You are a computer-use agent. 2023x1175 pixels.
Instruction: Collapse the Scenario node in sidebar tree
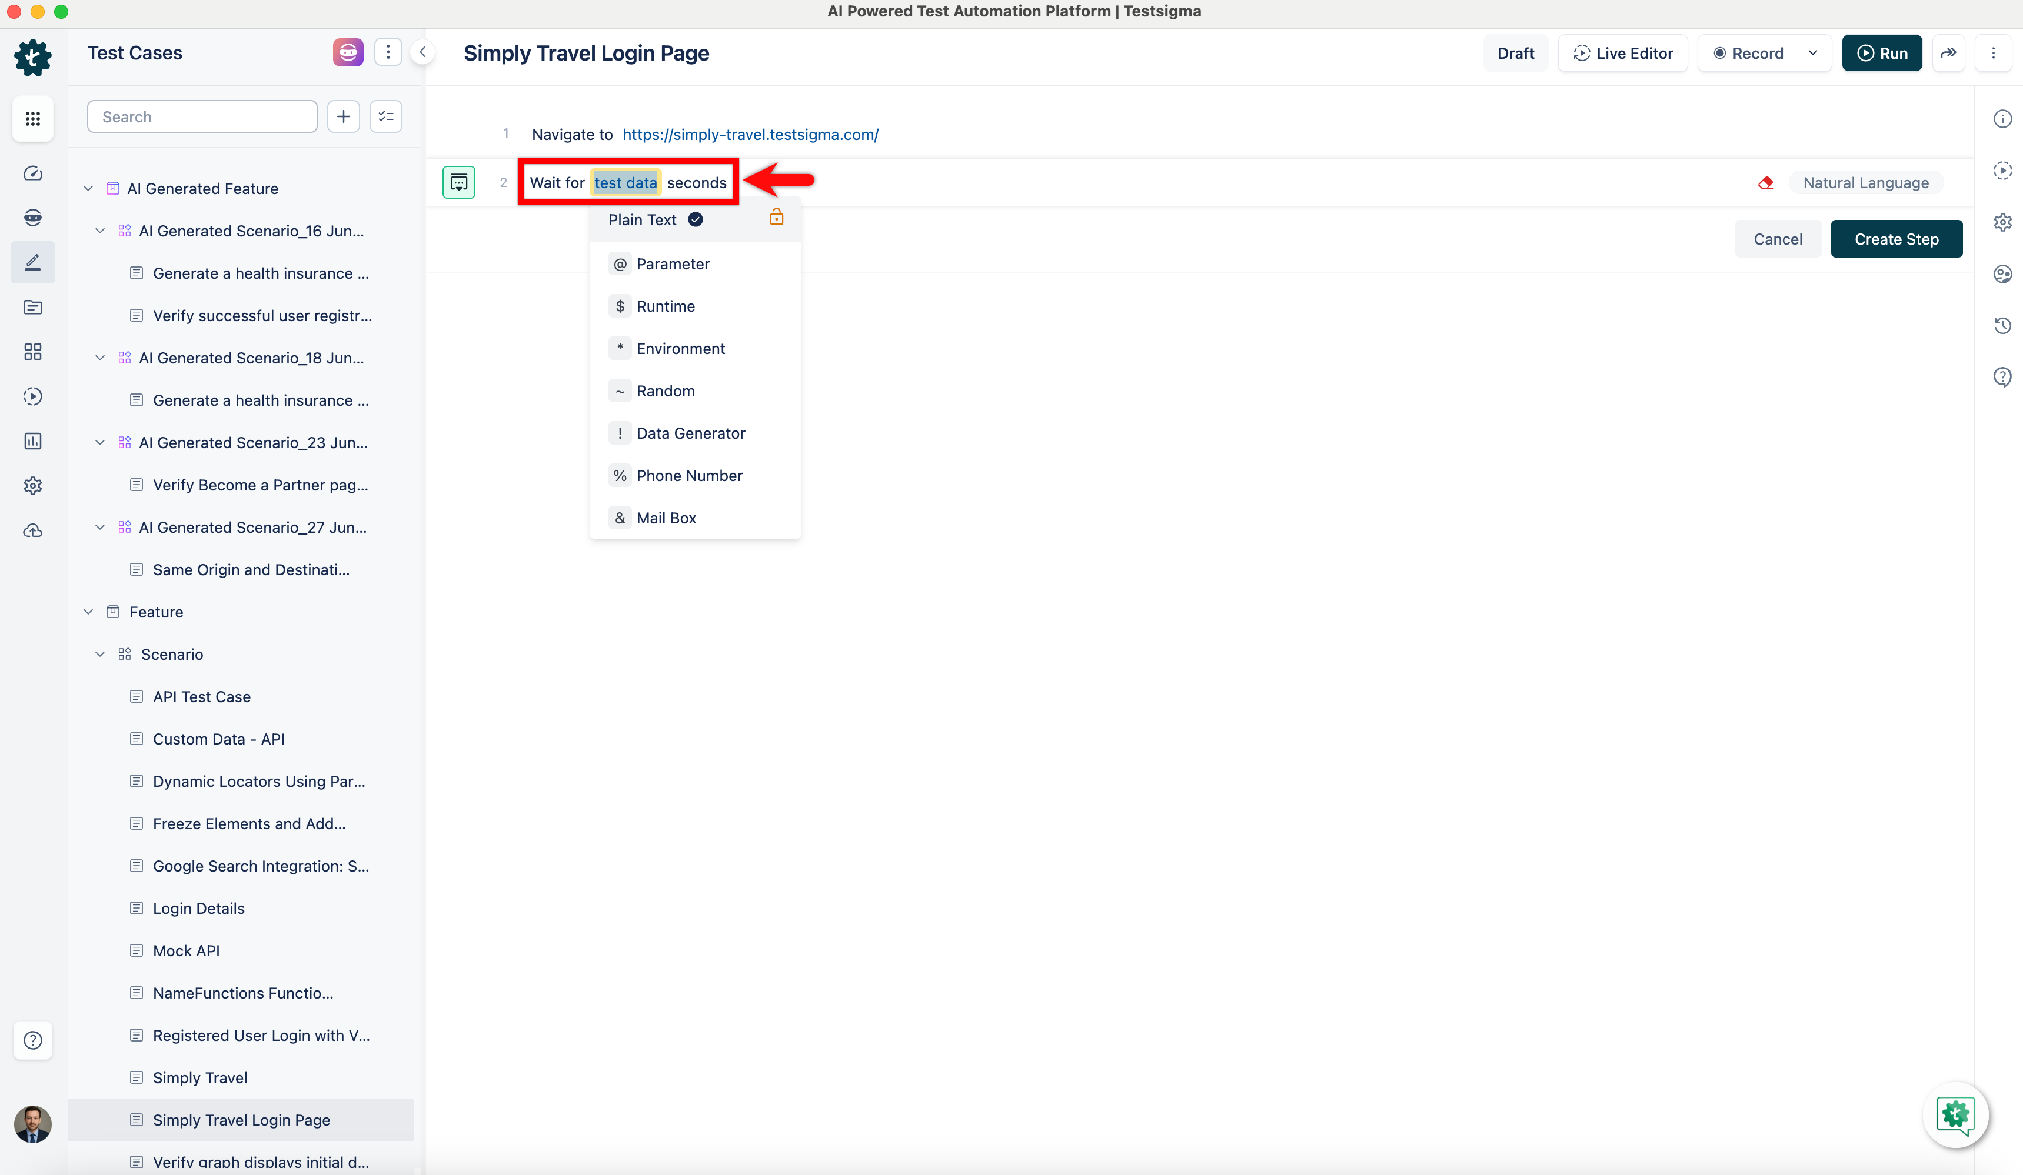[101, 654]
